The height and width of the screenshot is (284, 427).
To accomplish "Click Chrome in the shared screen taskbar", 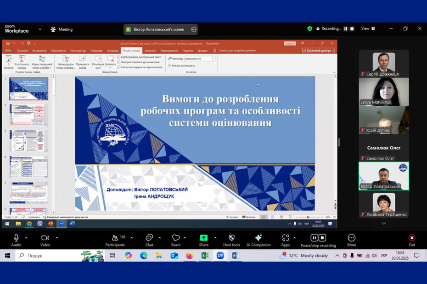I will 29,224.
